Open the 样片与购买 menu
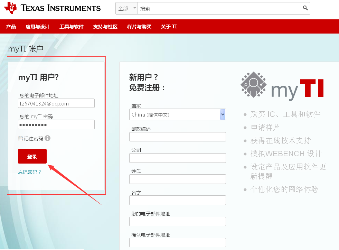 coord(139,26)
